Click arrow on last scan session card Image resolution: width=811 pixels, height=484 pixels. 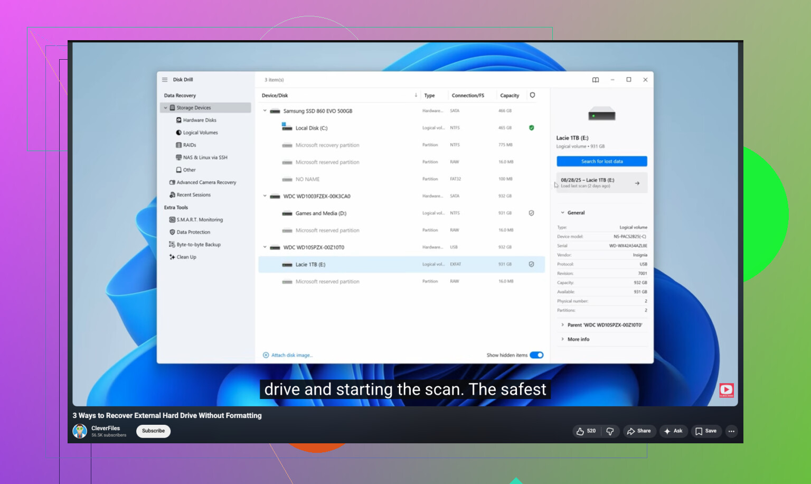[637, 183]
